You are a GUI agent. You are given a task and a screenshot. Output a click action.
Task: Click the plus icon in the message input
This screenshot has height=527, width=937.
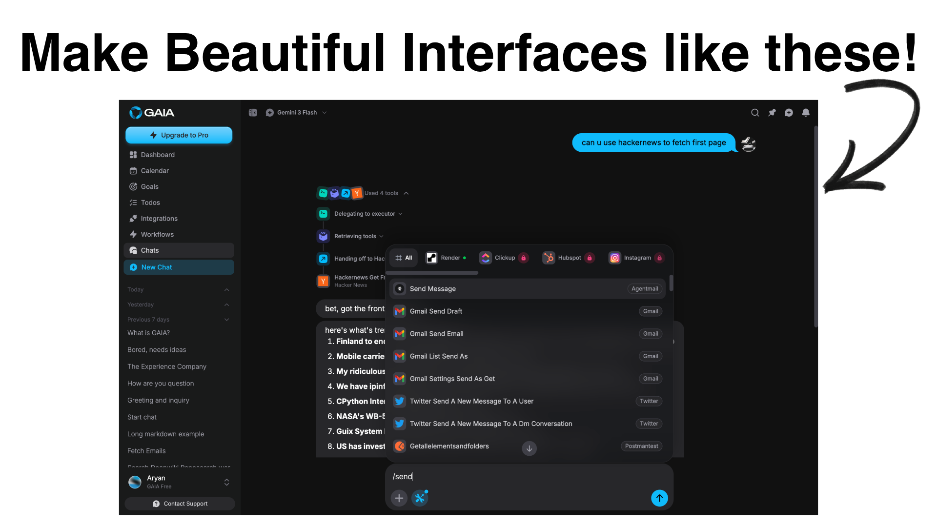pos(399,498)
